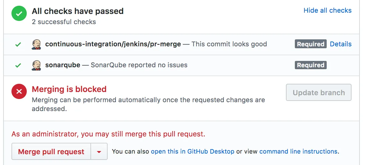Open the merge method dropdown arrow
The height and width of the screenshot is (165, 384).
(x=99, y=152)
